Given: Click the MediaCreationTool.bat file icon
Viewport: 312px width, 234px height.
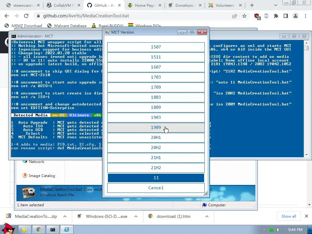Looking at the screenshot, I should pyautogui.click(x=29, y=193).
